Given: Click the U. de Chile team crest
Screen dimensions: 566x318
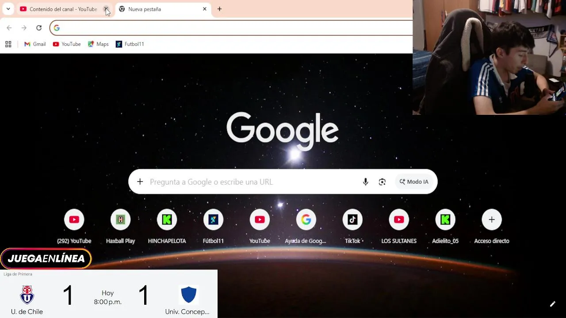Looking at the screenshot, I should (27, 295).
